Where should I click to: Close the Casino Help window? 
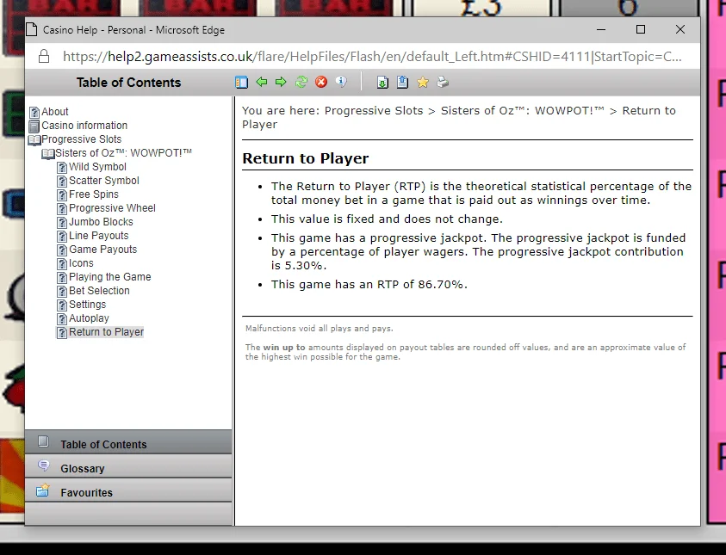[680, 29]
